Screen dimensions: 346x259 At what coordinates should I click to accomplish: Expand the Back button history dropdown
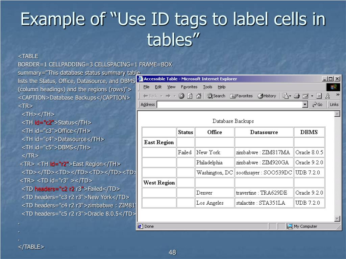pyautogui.click(x=161, y=96)
